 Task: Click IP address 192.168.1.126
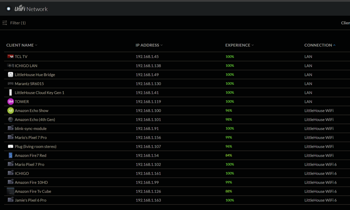pos(148,191)
